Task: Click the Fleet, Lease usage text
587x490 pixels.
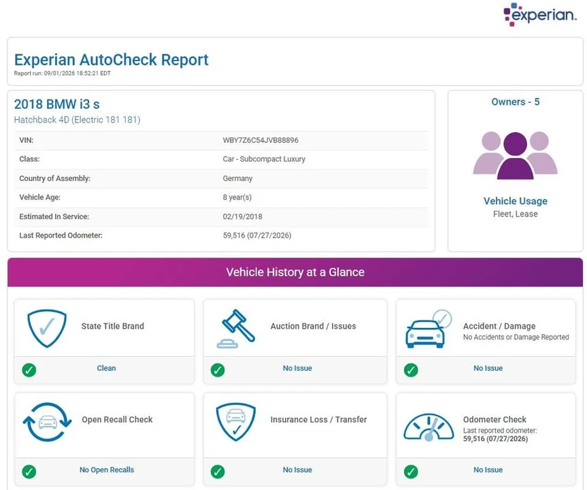Action: (515, 214)
